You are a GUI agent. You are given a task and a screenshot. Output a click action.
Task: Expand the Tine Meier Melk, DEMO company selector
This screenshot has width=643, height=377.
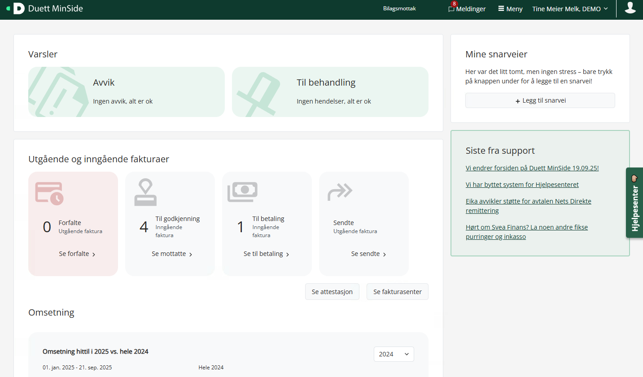[x=569, y=8]
